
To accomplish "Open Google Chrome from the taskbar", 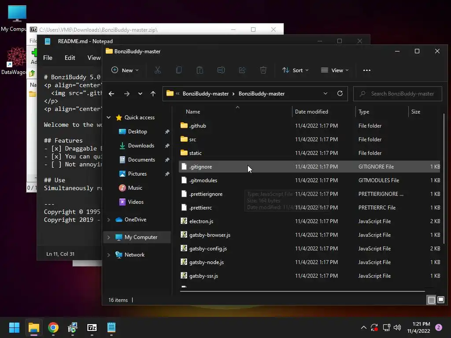I will (53, 327).
